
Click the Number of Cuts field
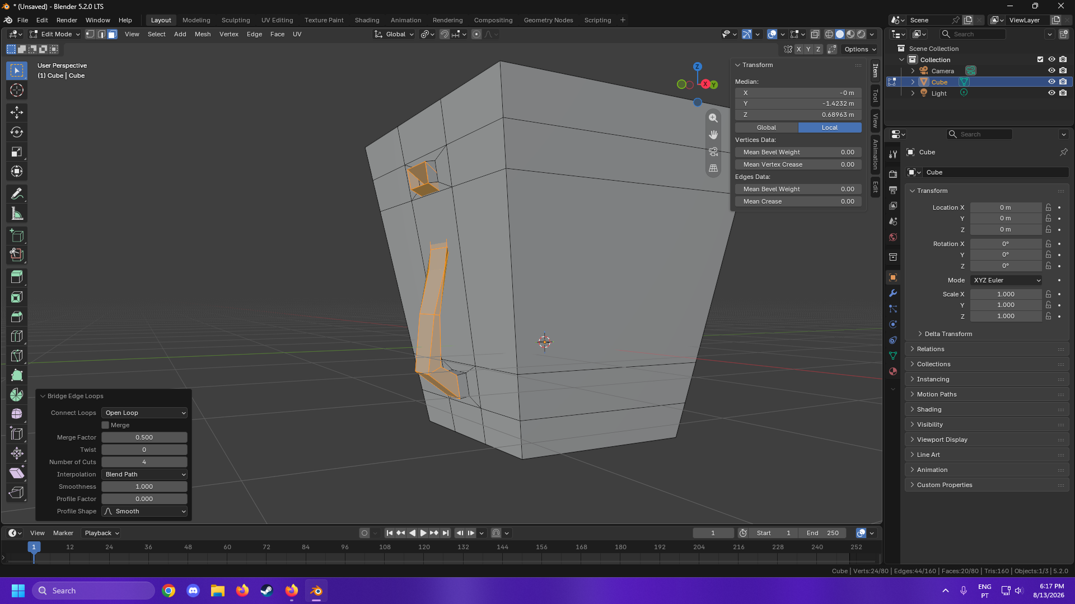coord(144,462)
